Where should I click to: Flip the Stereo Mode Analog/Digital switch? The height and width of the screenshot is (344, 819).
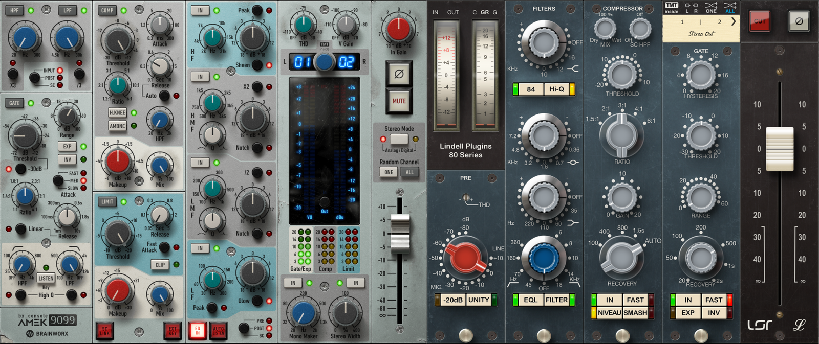(x=399, y=139)
